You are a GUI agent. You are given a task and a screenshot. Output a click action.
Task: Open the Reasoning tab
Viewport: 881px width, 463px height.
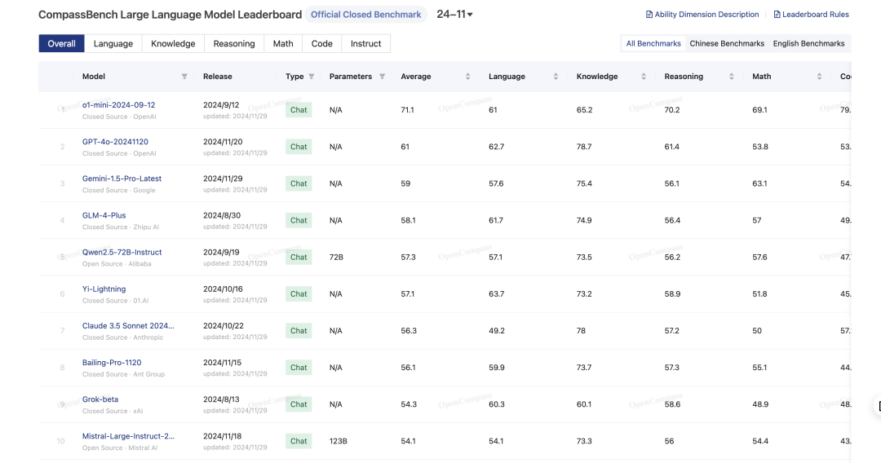coord(234,43)
